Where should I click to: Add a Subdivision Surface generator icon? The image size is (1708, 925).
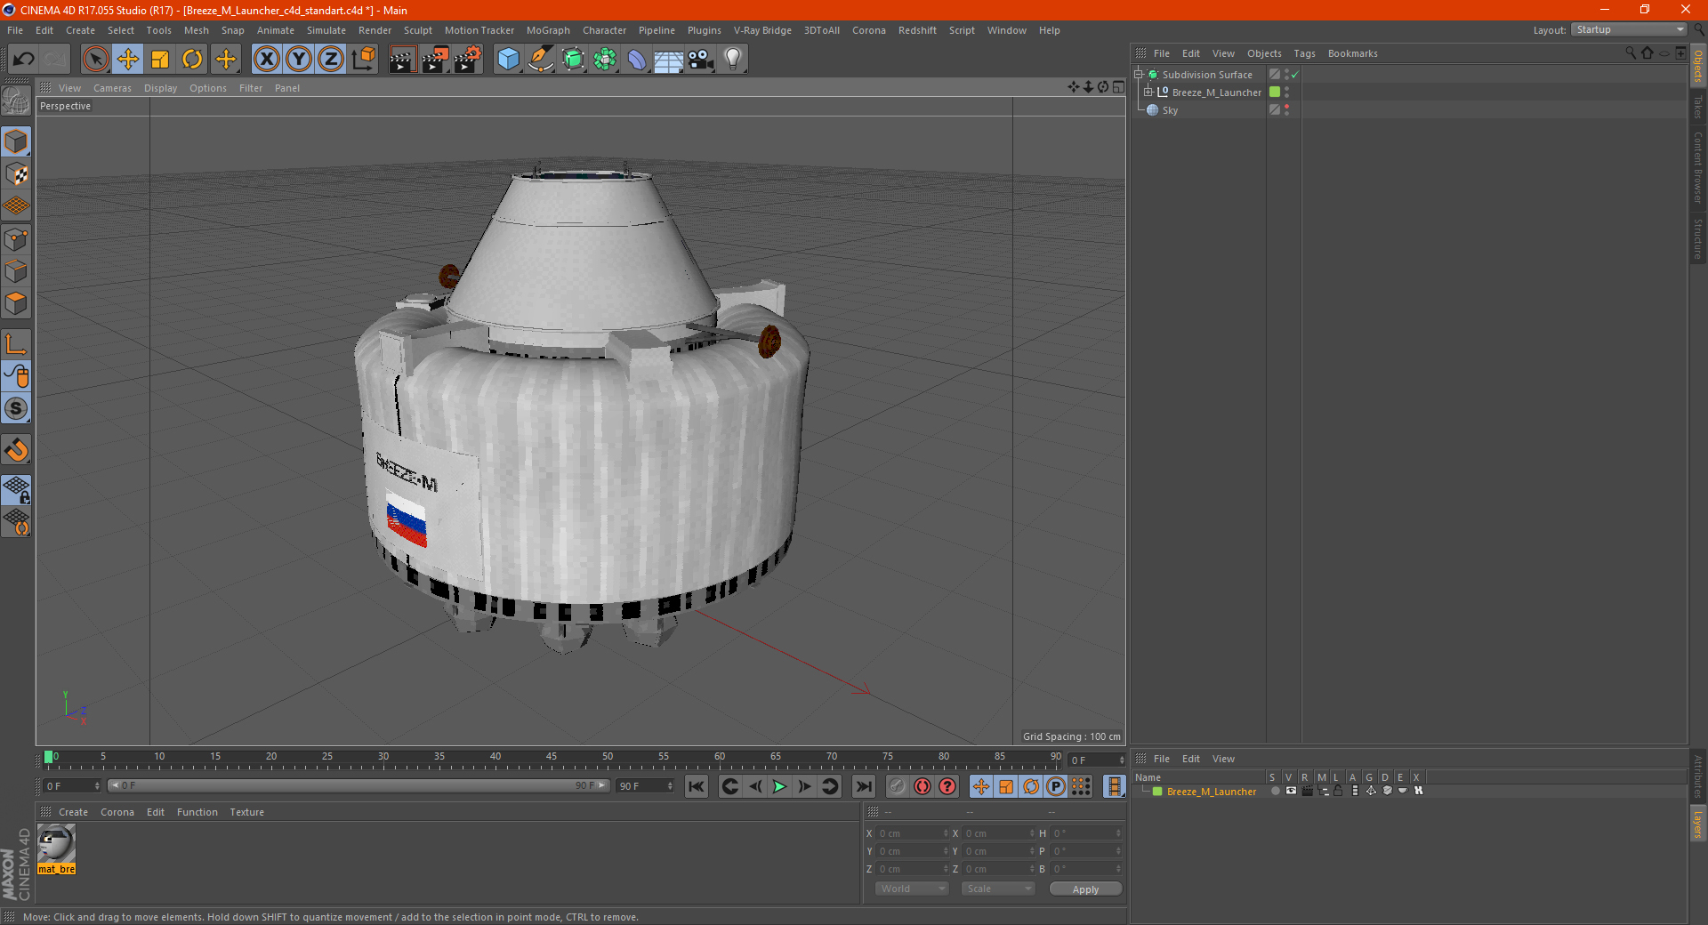(573, 60)
